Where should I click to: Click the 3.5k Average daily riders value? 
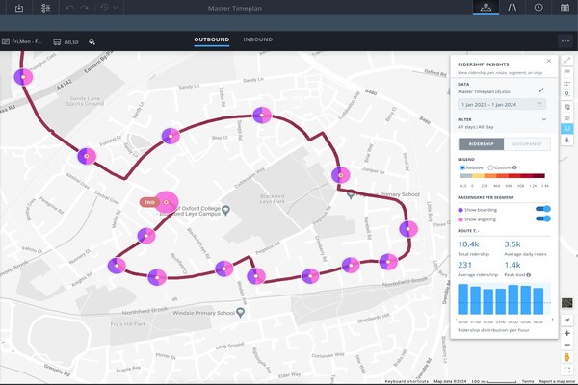click(512, 244)
